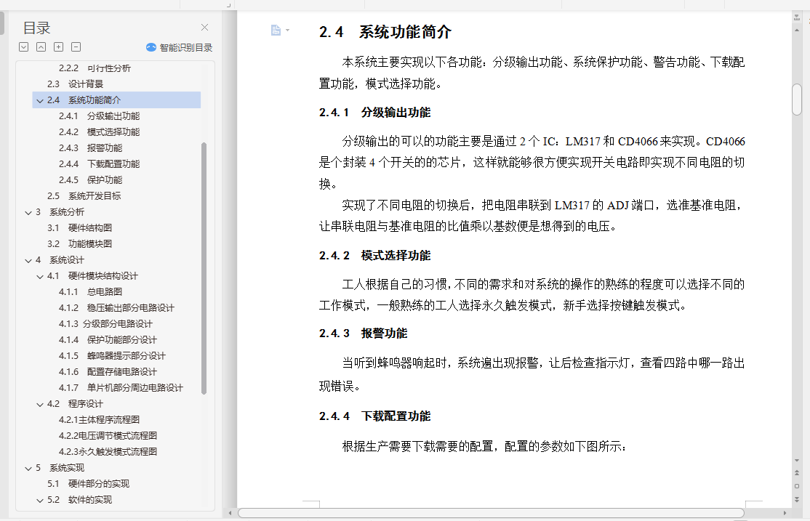Select 5.2 软件的实现 outline entry

click(x=79, y=501)
